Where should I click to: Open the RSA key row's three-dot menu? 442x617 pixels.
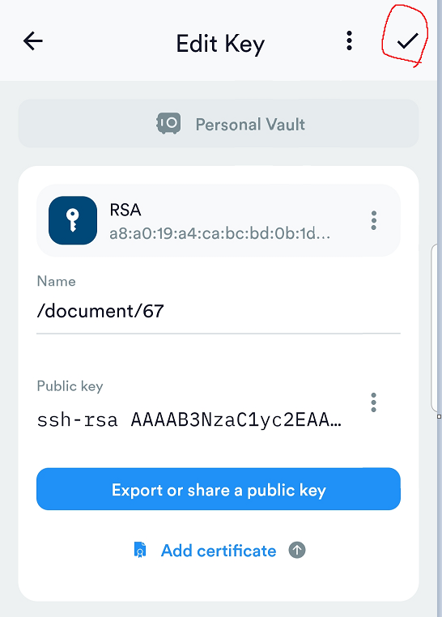point(373,220)
